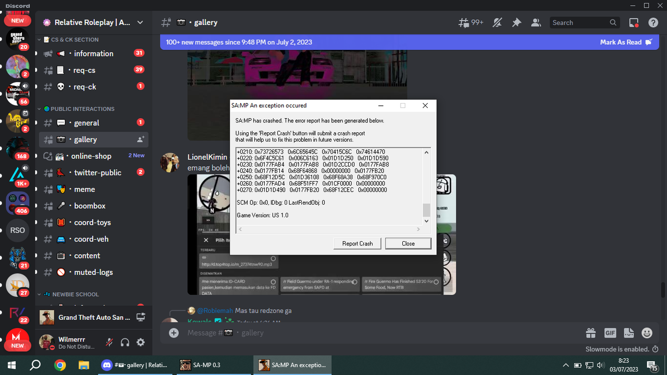
Task: Open server icon with 27 badge
Action: click(x=17, y=285)
